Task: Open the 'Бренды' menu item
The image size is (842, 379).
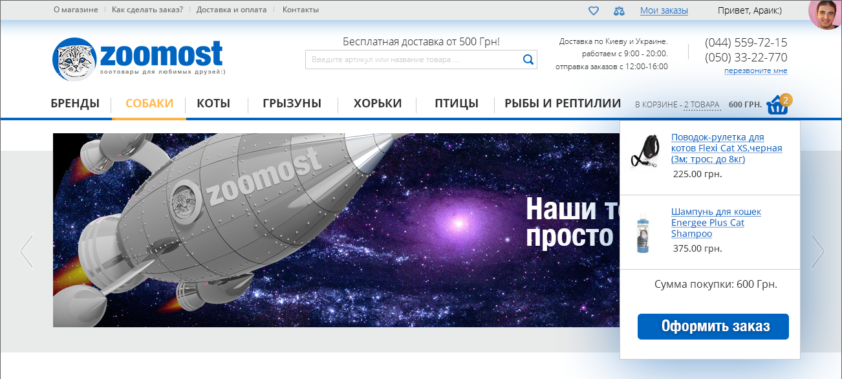Action: click(75, 103)
